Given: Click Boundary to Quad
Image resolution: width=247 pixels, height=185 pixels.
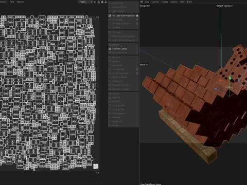Looking at the screenshot, I should [123, 89].
